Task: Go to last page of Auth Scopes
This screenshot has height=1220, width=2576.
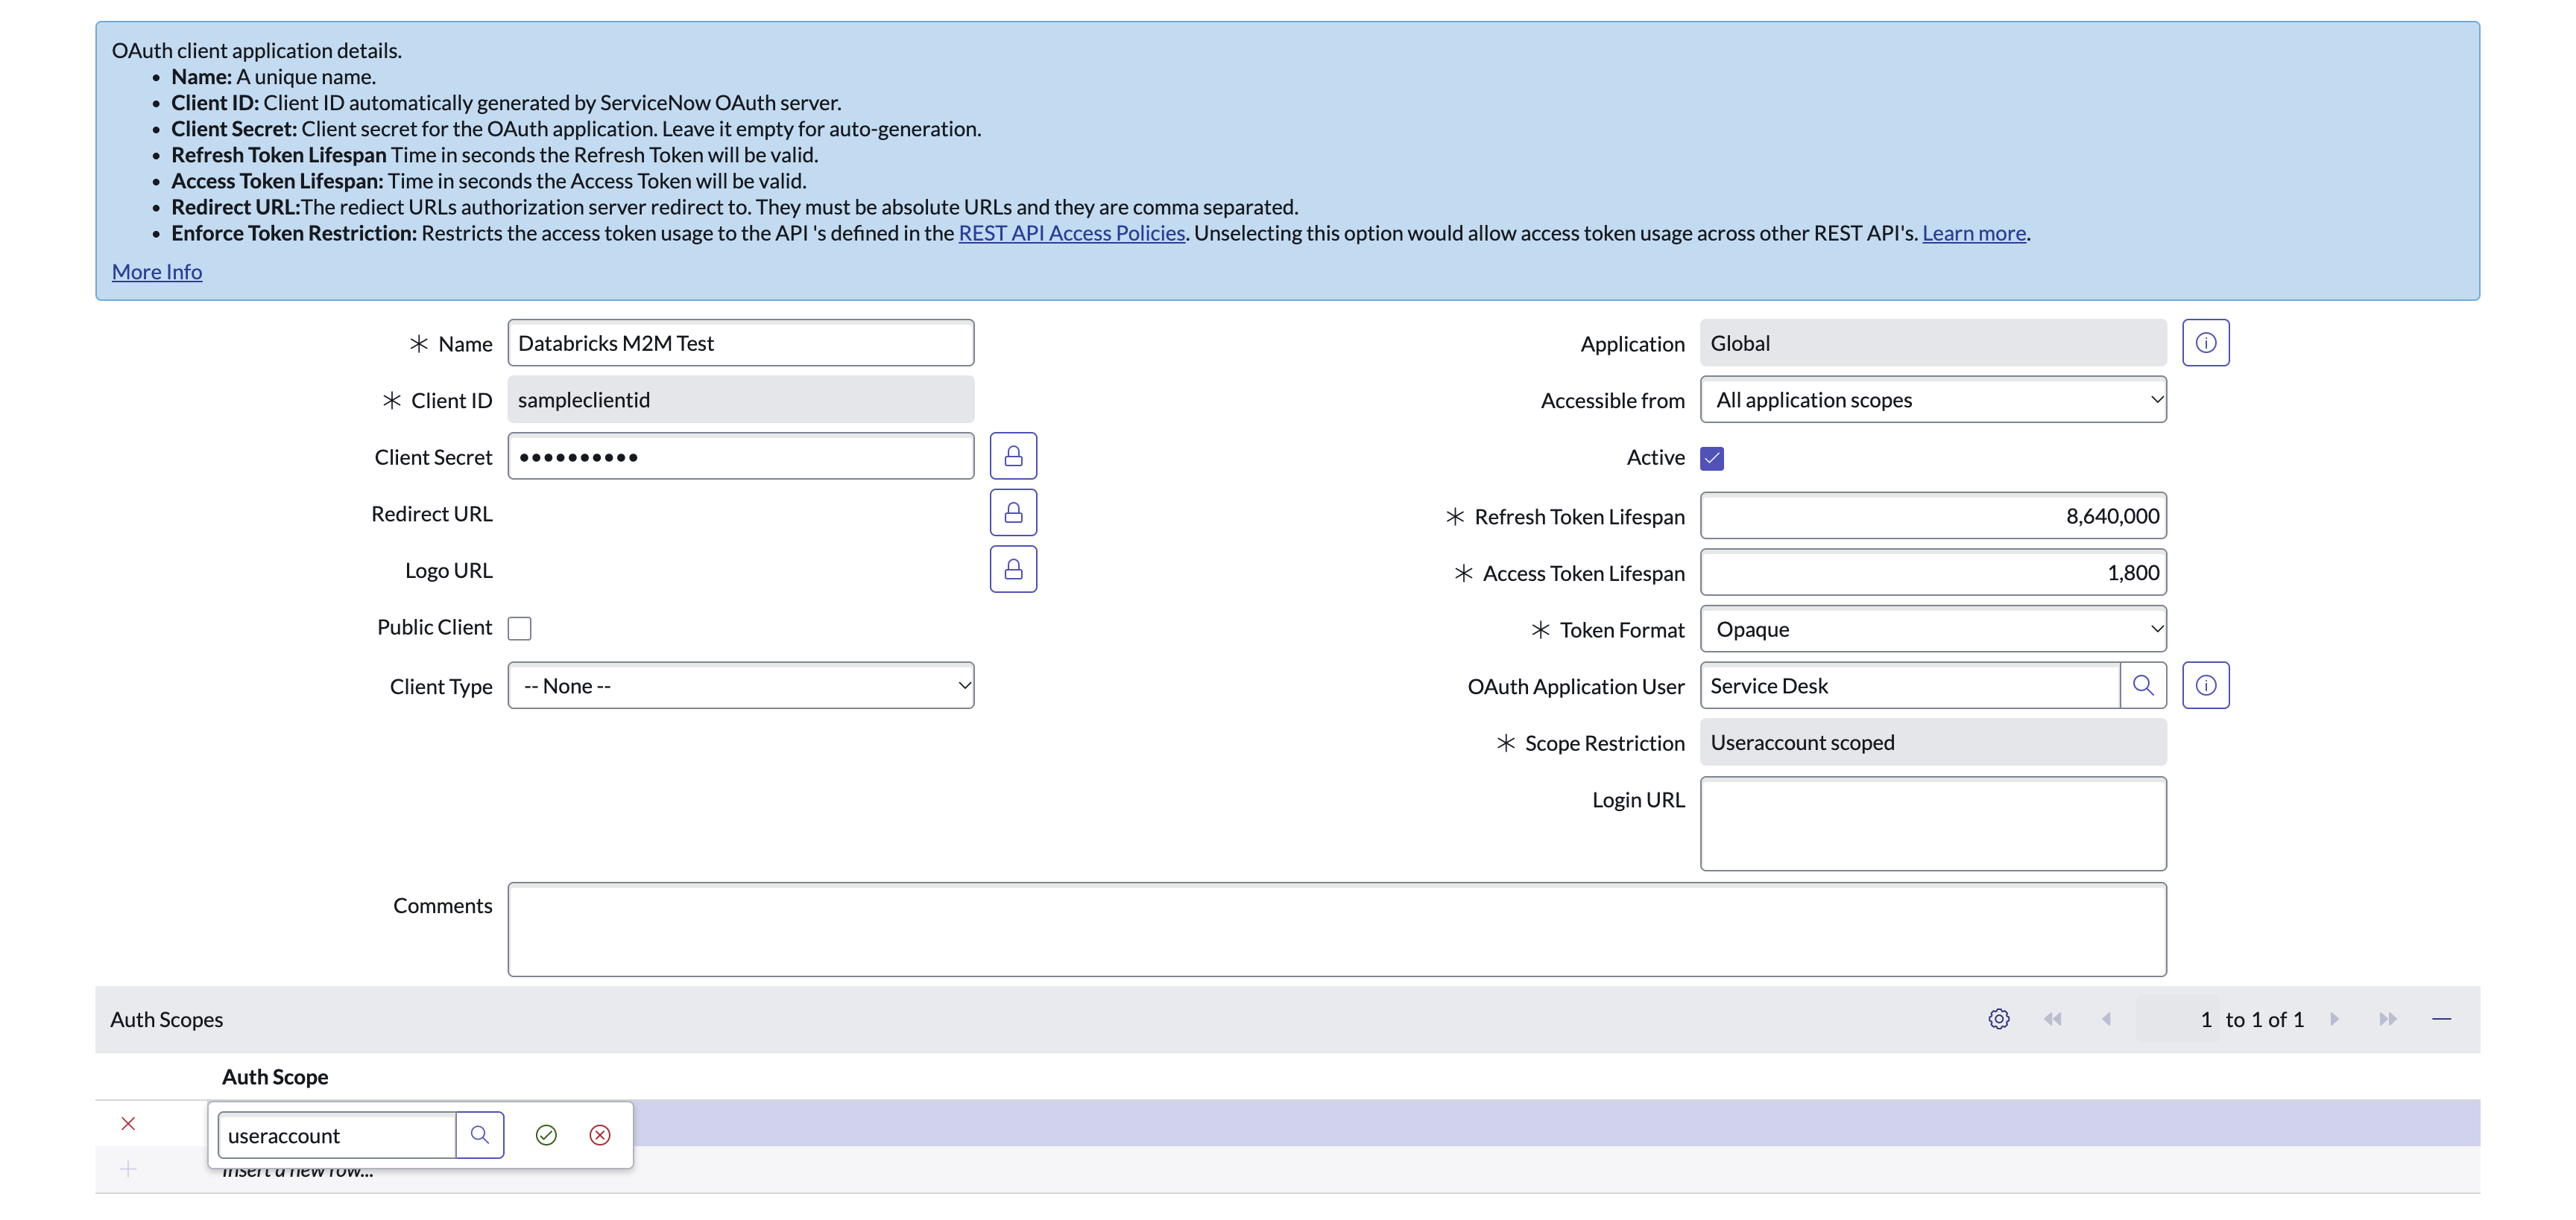Action: coord(2387,1019)
